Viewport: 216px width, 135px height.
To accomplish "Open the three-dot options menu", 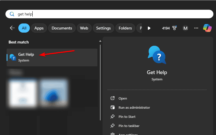I will tap(196, 28).
